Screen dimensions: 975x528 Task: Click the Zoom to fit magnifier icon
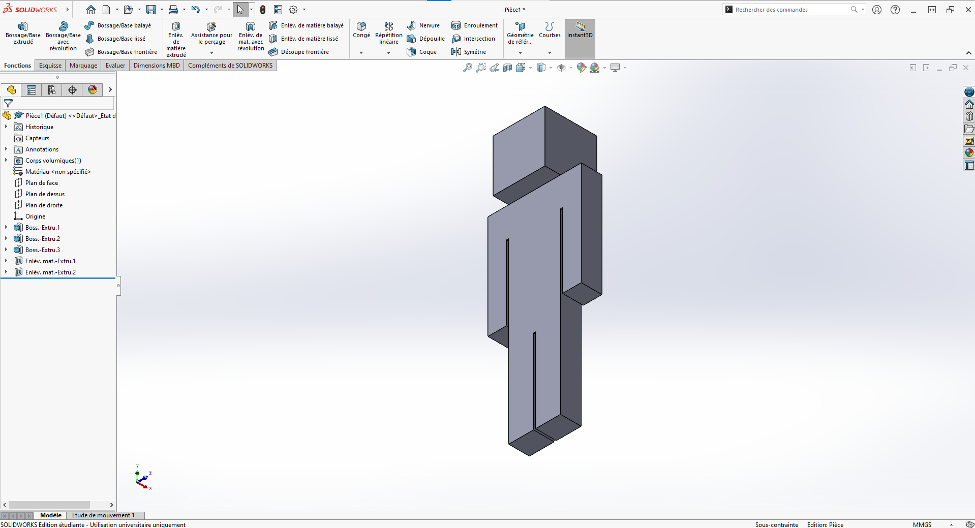coord(468,68)
